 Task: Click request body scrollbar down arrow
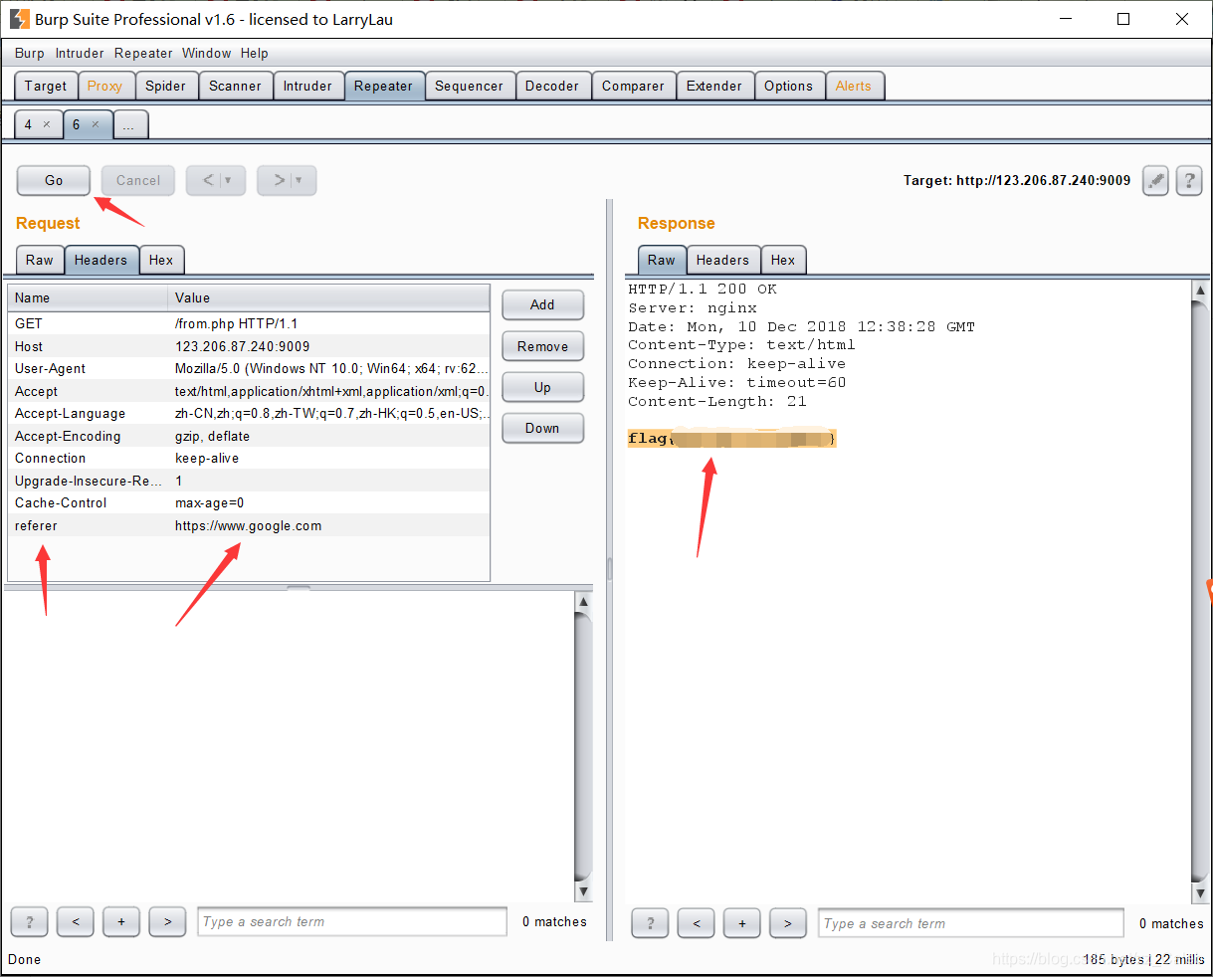(584, 891)
